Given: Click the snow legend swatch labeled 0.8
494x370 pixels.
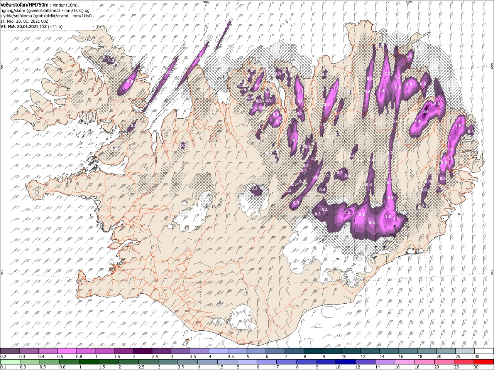Looking at the screenshot, I should tap(86, 351).
